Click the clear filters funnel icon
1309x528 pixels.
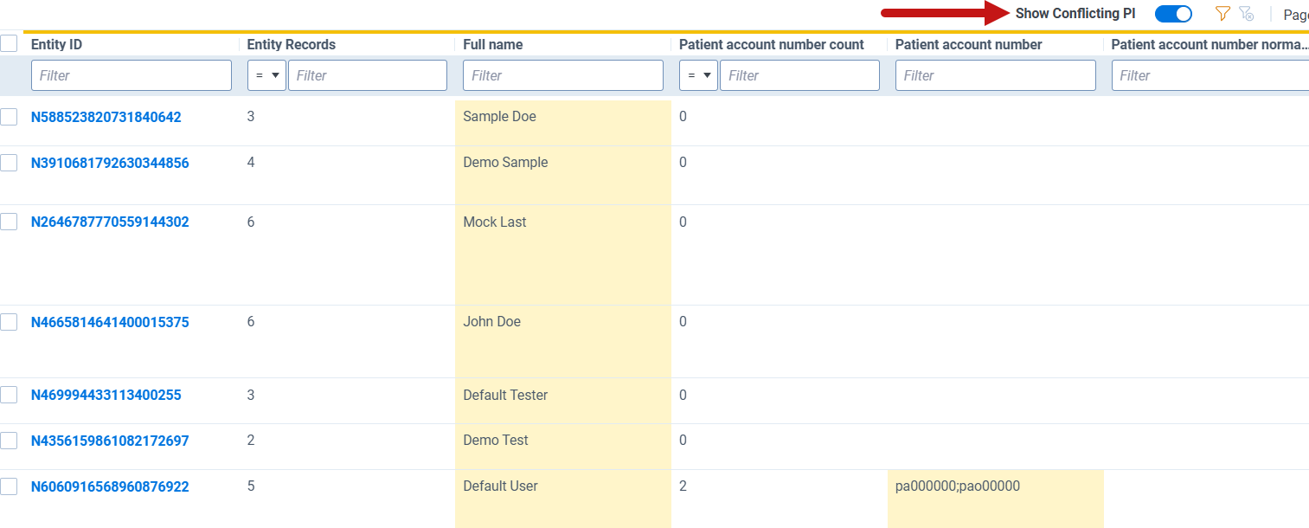click(1246, 14)
